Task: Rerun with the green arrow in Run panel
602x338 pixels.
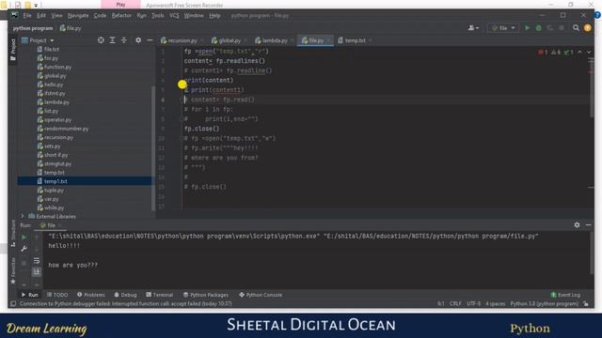Action: click(24, 238)
